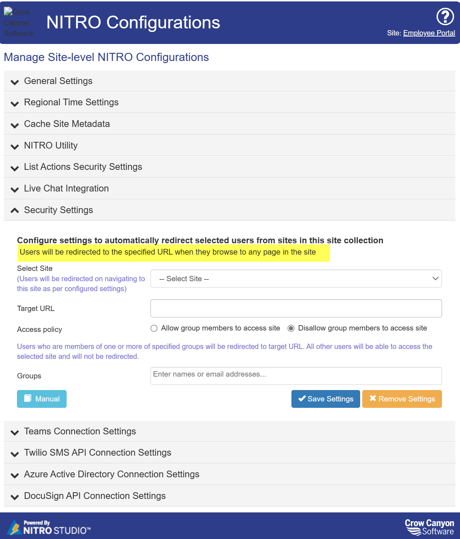Collapse Security Settings using its up chevron
Screen dimensions: 460x539
(15, 210)
